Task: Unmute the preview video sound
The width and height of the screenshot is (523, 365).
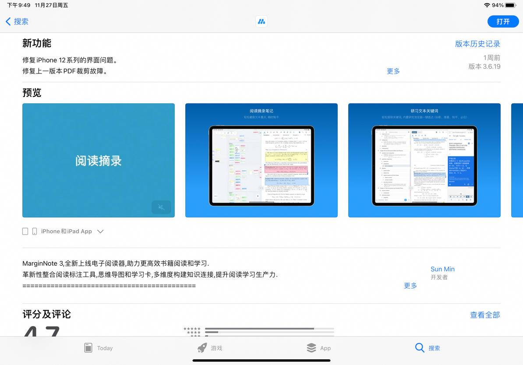Action: pyautogui.click(x=161, y=207)
